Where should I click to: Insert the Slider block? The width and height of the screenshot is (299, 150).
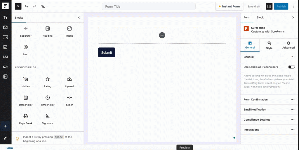69,100
